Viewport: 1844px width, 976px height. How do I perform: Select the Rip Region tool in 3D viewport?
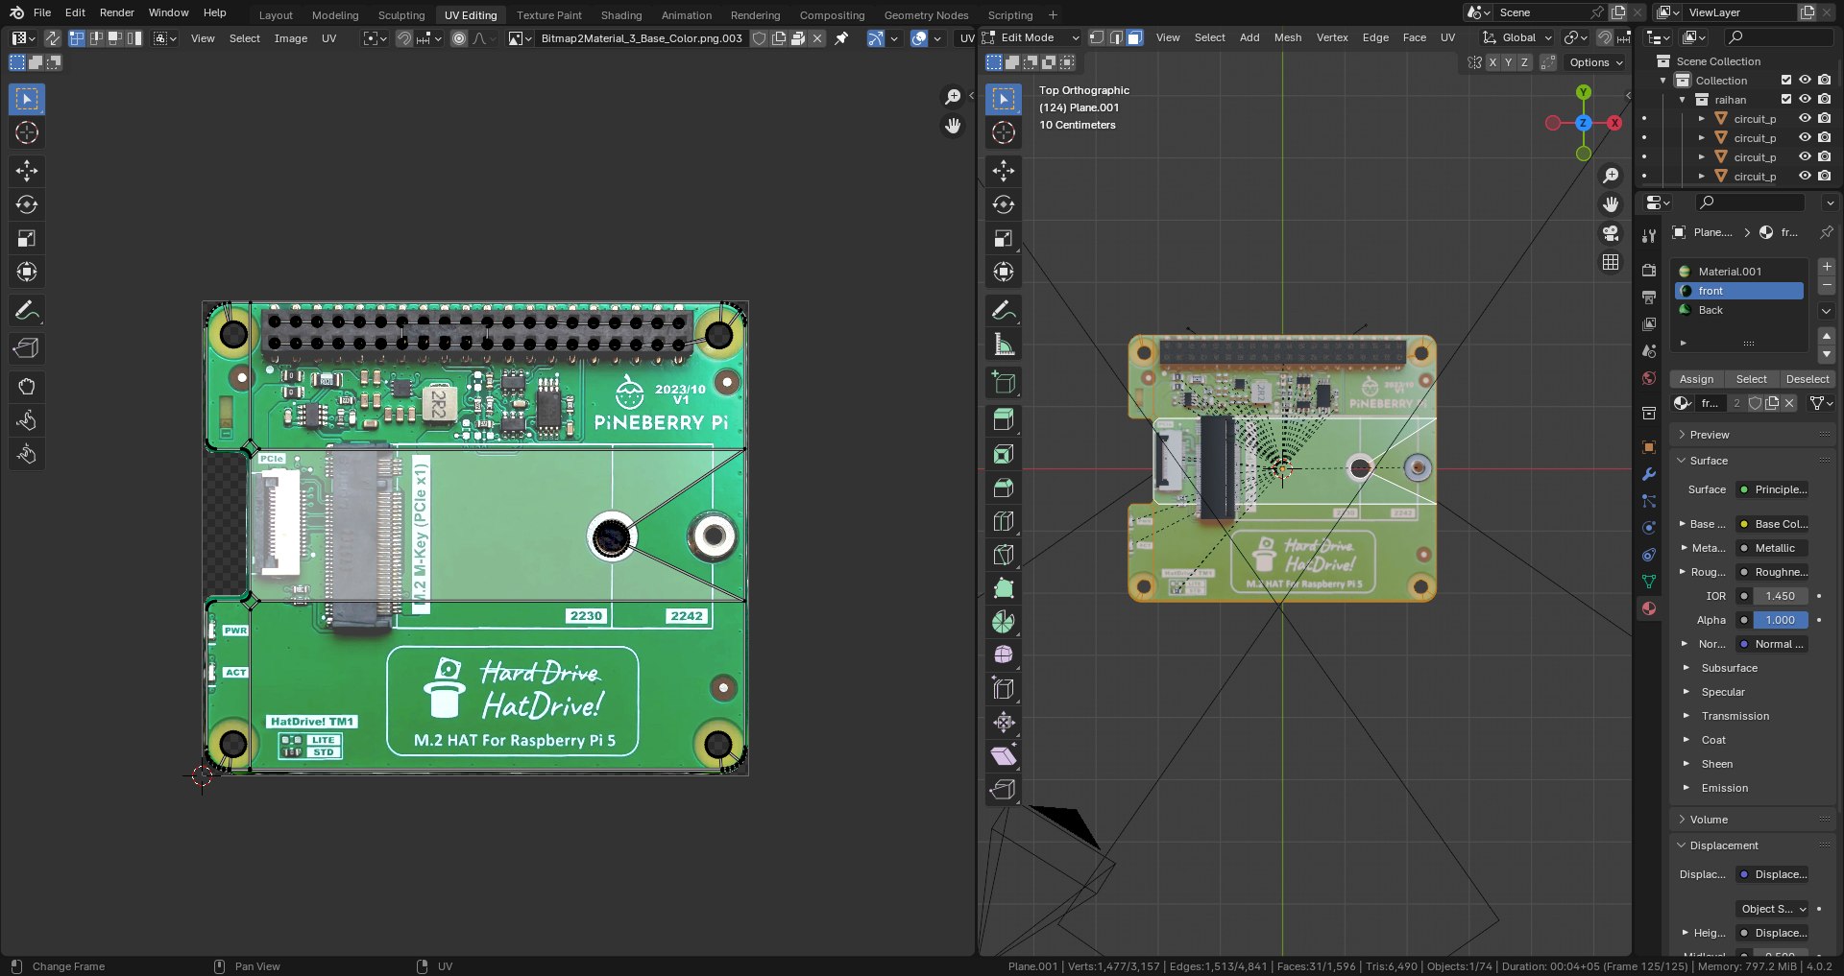(x=1004, y=790)
